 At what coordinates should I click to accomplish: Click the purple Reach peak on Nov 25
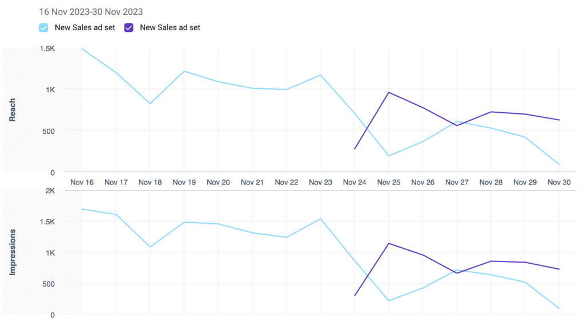point(389,92)
